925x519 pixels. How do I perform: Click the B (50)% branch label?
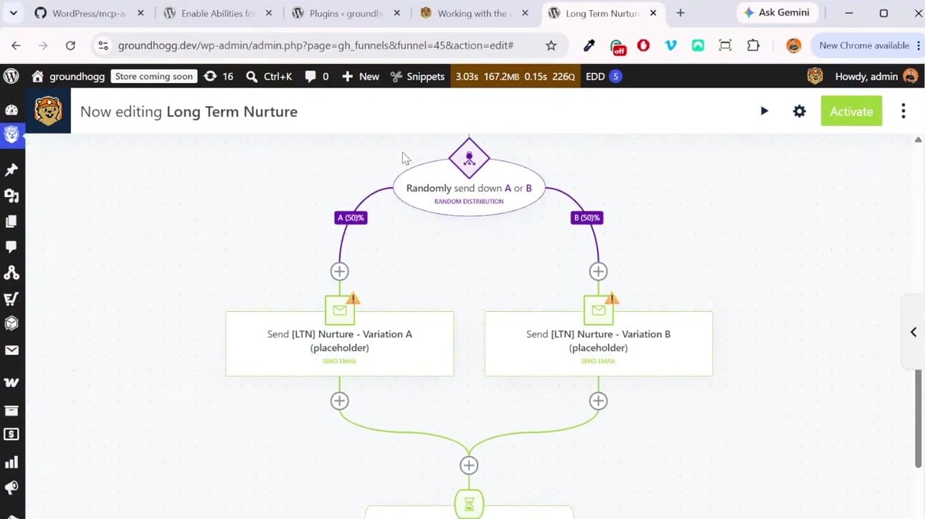(587, 217)
